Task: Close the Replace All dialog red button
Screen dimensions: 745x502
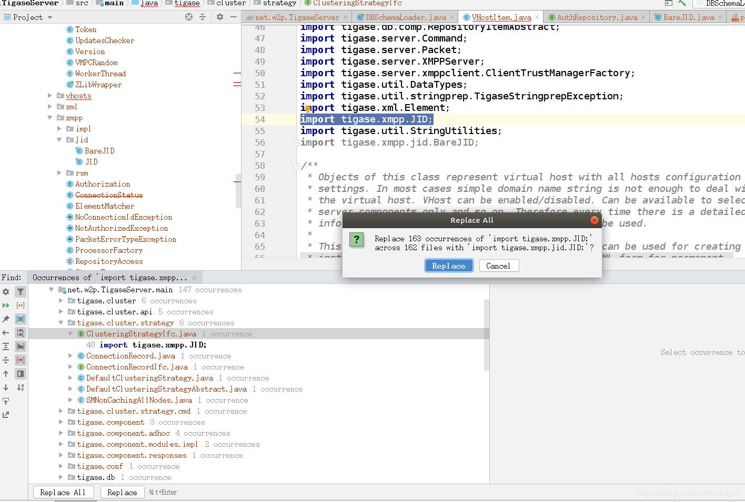Action: (595, 220)
